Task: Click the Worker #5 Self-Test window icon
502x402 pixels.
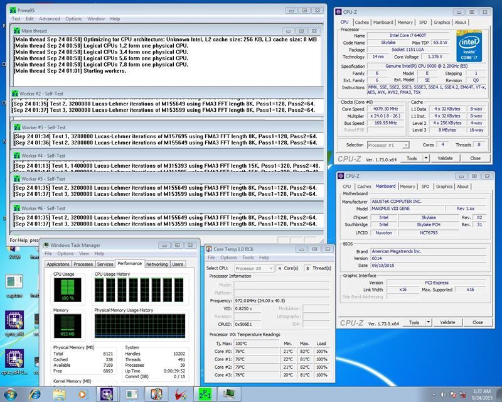Action: (x=17, y=179)
